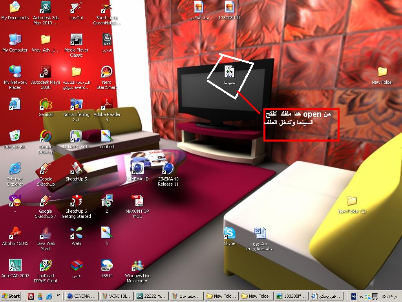Launch Media Player Classic shortcut
Screen dimensions: 402x302
[x=76, y=45]
